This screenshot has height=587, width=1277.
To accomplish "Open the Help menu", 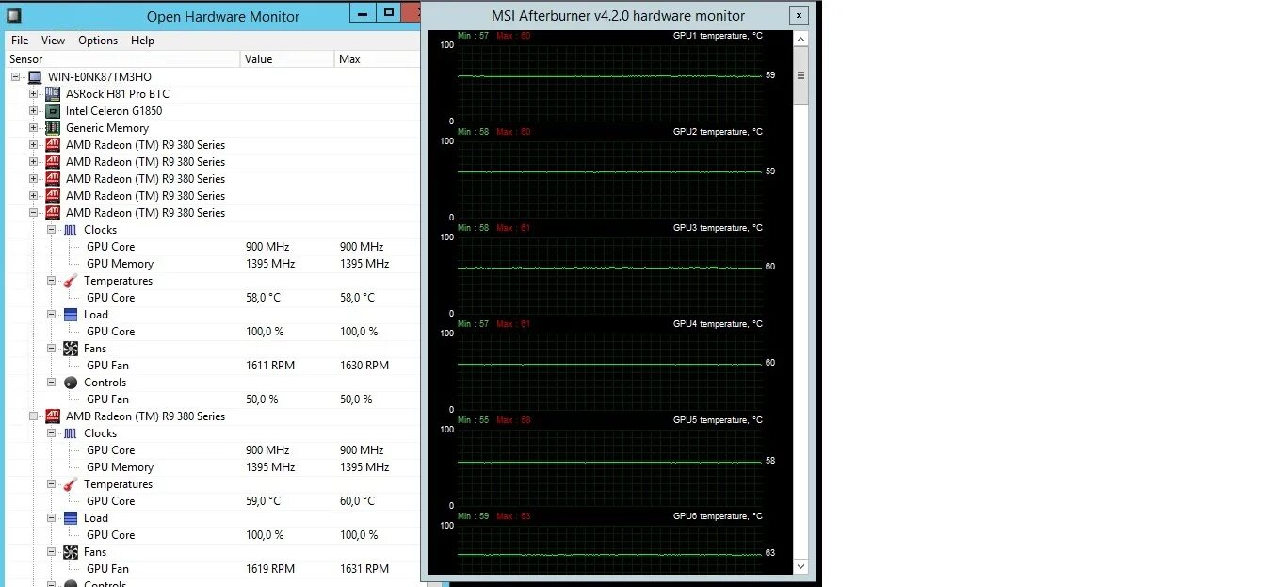I will point(142,41).
